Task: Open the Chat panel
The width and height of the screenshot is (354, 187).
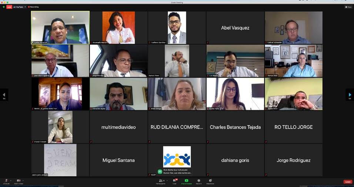Action: pyautogui.click(x=174, y=181)
